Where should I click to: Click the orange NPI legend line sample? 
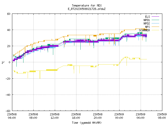point(155,27)
